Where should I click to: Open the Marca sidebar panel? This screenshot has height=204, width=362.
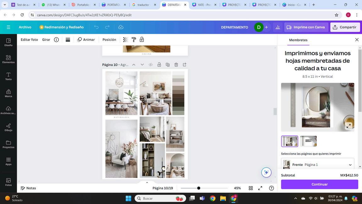[x=8, y=93]
